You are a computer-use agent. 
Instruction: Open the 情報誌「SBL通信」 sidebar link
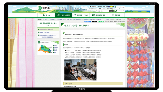pos(45,32)
